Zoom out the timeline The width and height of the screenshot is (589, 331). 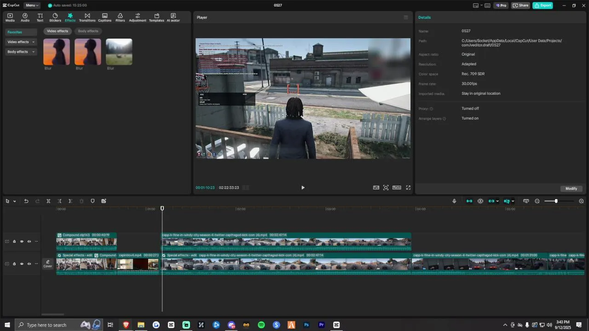(x=537, y=201)
